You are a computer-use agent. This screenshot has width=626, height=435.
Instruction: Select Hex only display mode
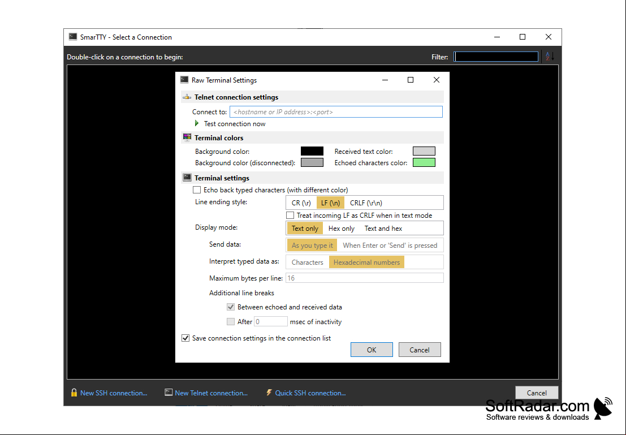[x=342, y=229]
